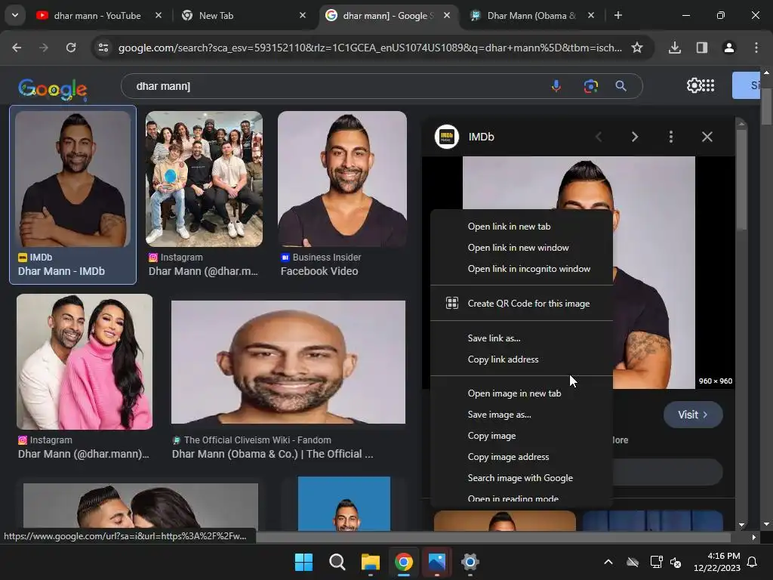Open the tab search dropdown arrow
The image size is (773, 580).
tap(15, 15)
